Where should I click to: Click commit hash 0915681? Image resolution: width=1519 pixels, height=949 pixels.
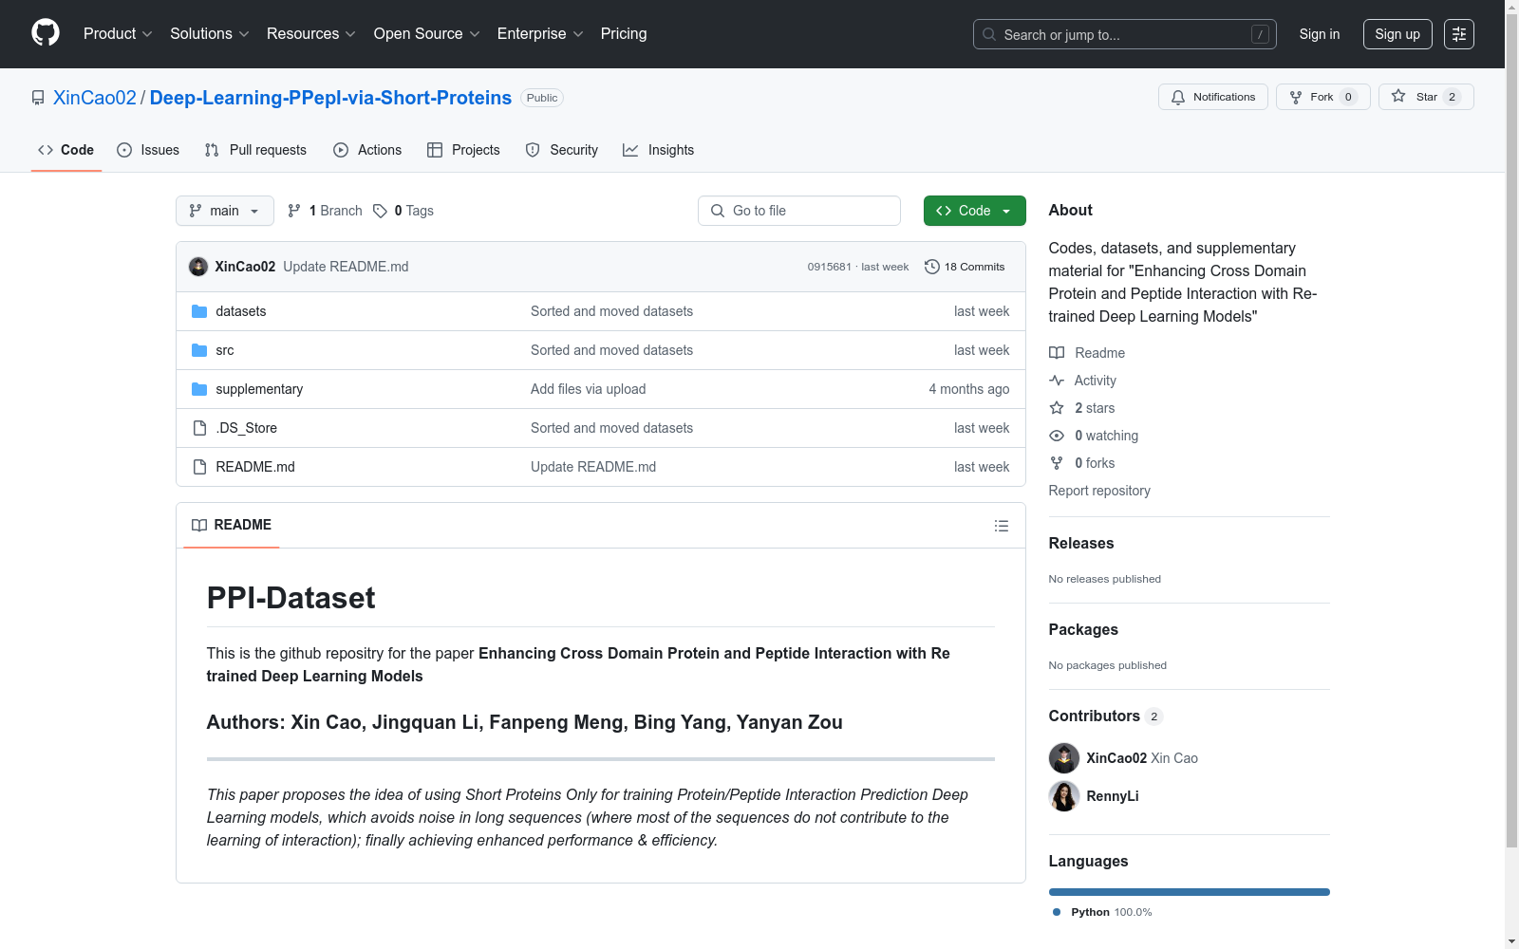point(830,267)
